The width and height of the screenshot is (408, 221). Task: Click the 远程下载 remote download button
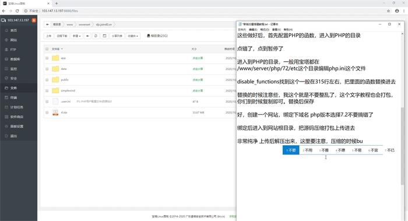tap(62, 36)
